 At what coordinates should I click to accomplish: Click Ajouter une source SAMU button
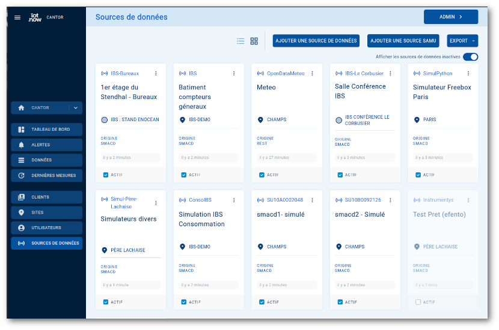(403, 41)
